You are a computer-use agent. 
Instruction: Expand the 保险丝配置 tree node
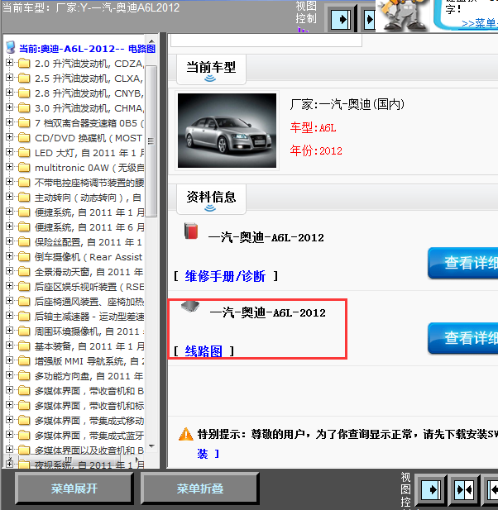(x=9, y=241)
